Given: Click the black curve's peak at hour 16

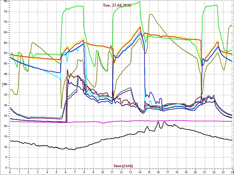Looking at the screenshot, I should pyautogui.click(x=158, y=122).
